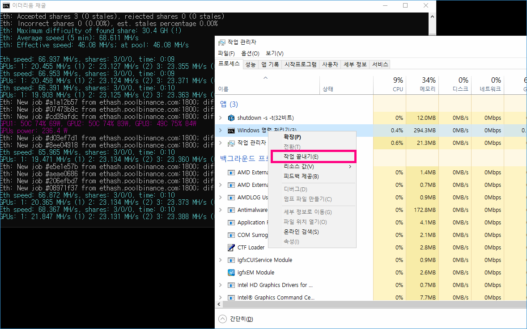Click the 172.8MB memory value for Antimalware

425,210
